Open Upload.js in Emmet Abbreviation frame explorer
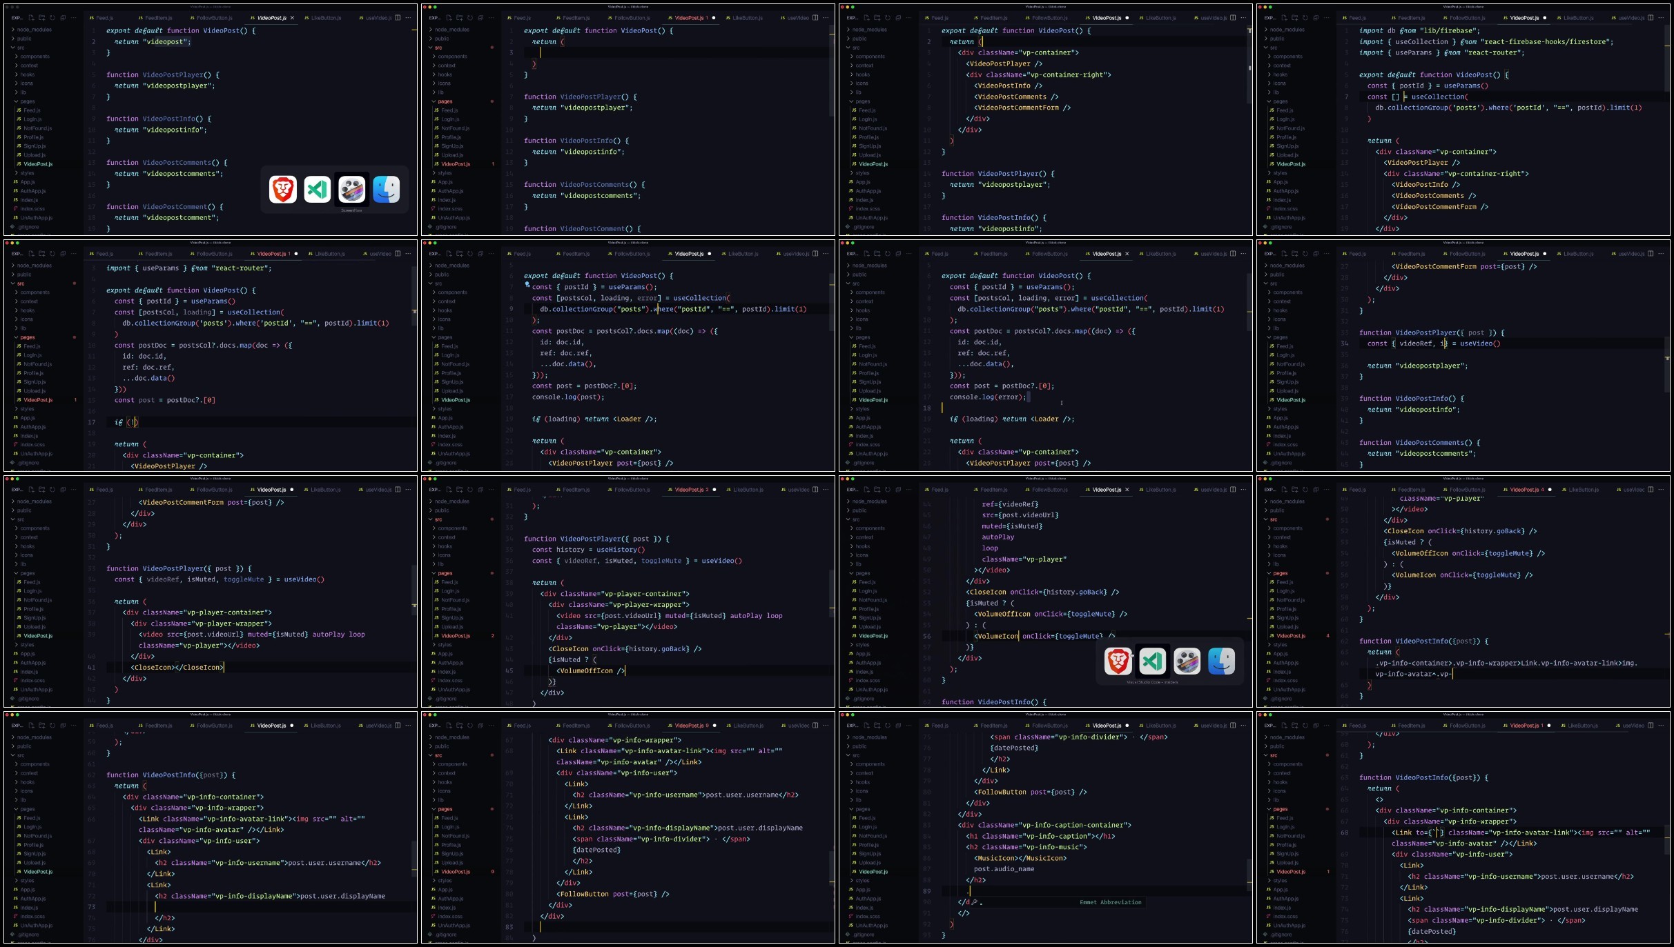 coord(866,863)
